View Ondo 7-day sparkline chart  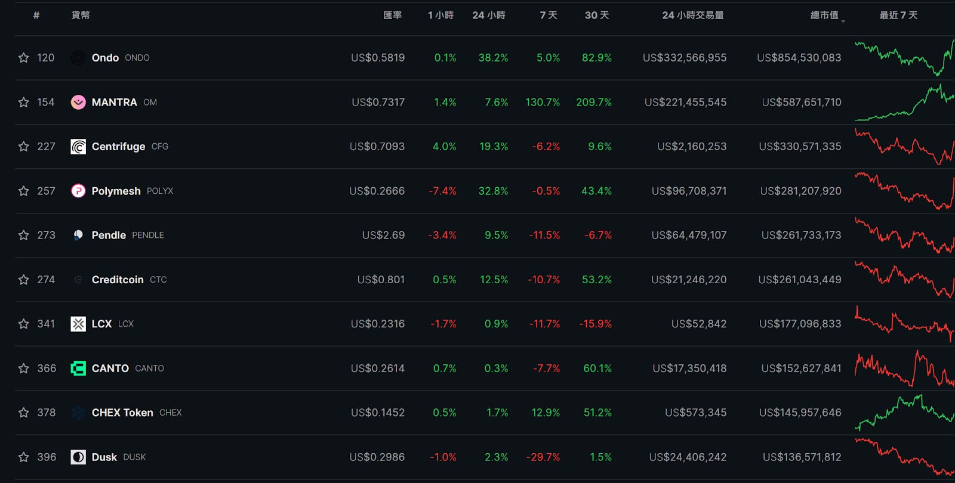coord(904,58)
